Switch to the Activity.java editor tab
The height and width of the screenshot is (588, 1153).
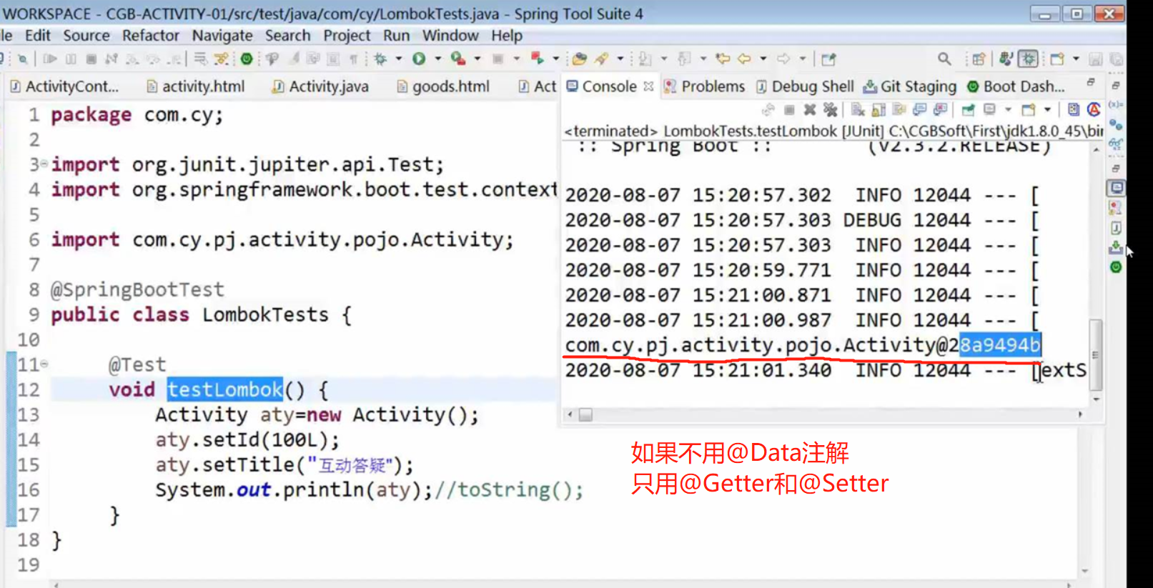pyautogui.click(x=320, y=86)
